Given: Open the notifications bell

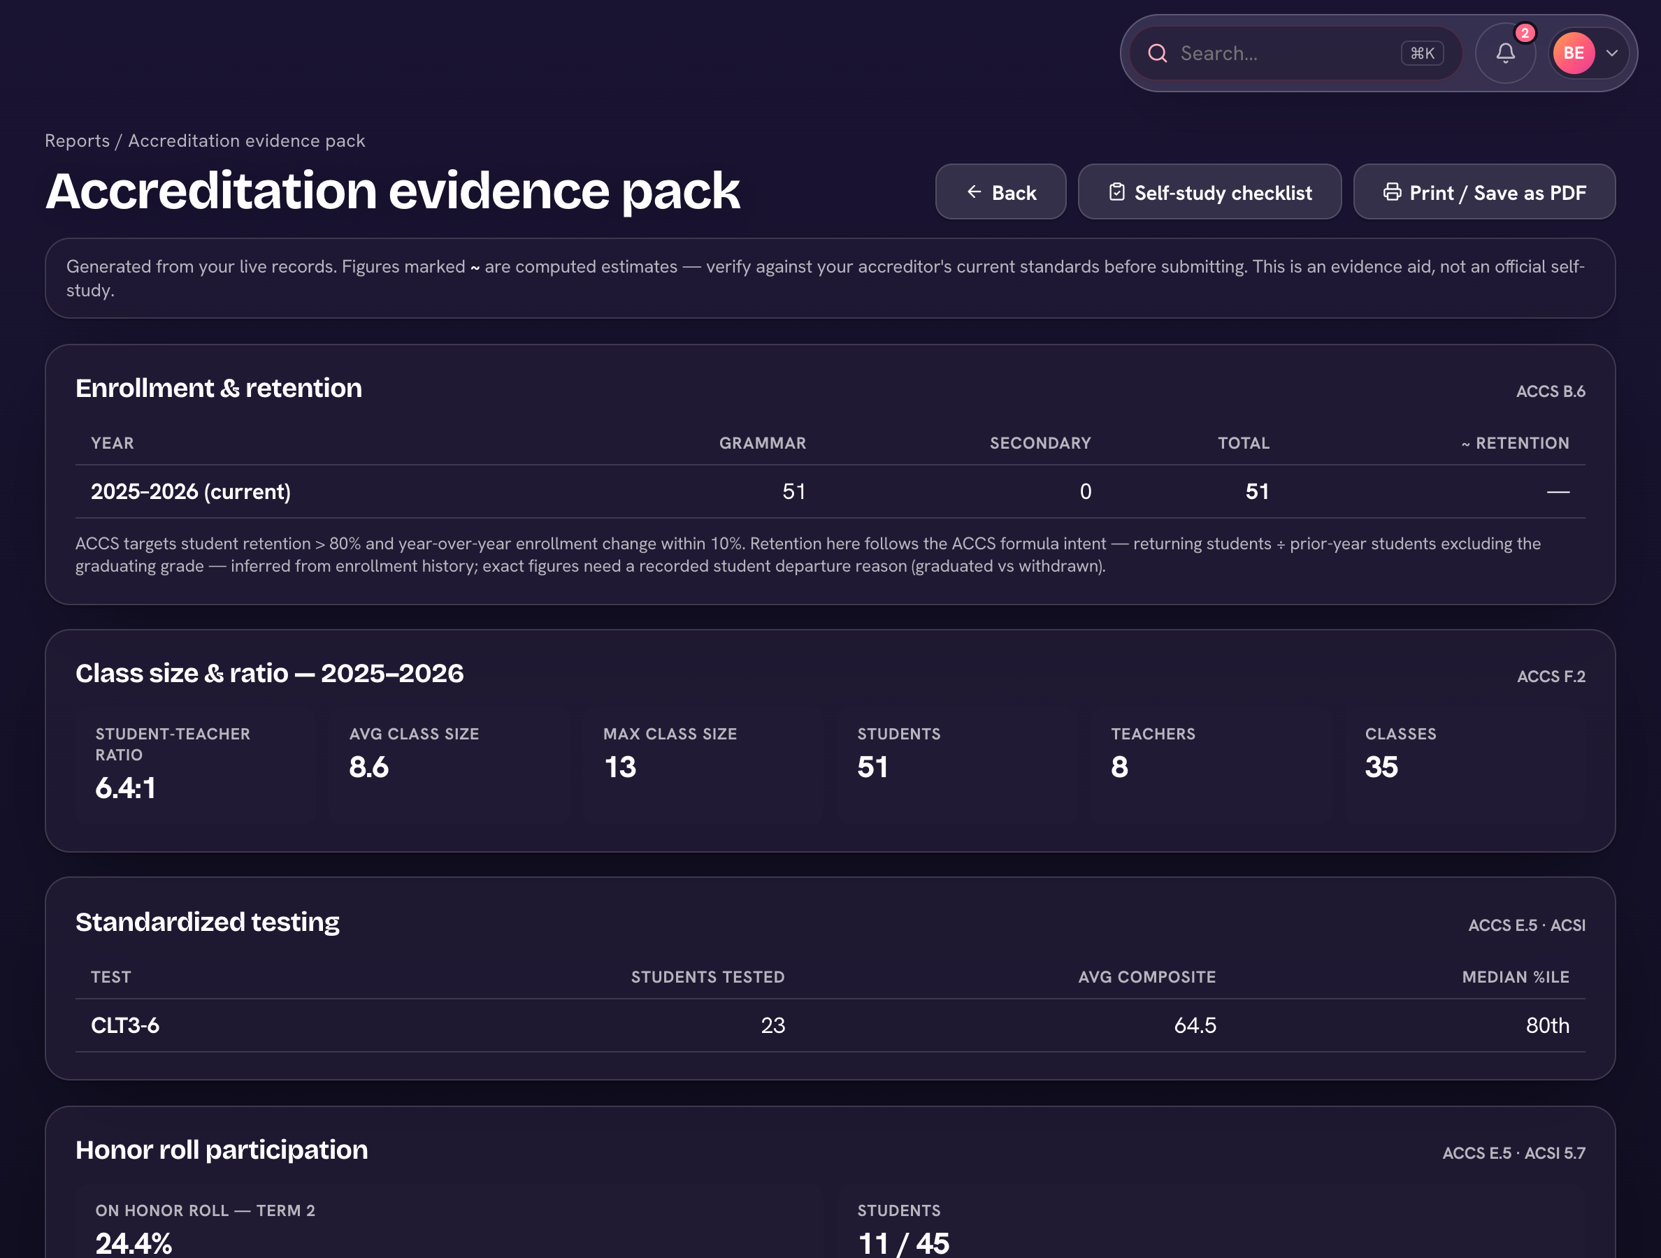Looking at the screenshot, I should coord(1505,53).
